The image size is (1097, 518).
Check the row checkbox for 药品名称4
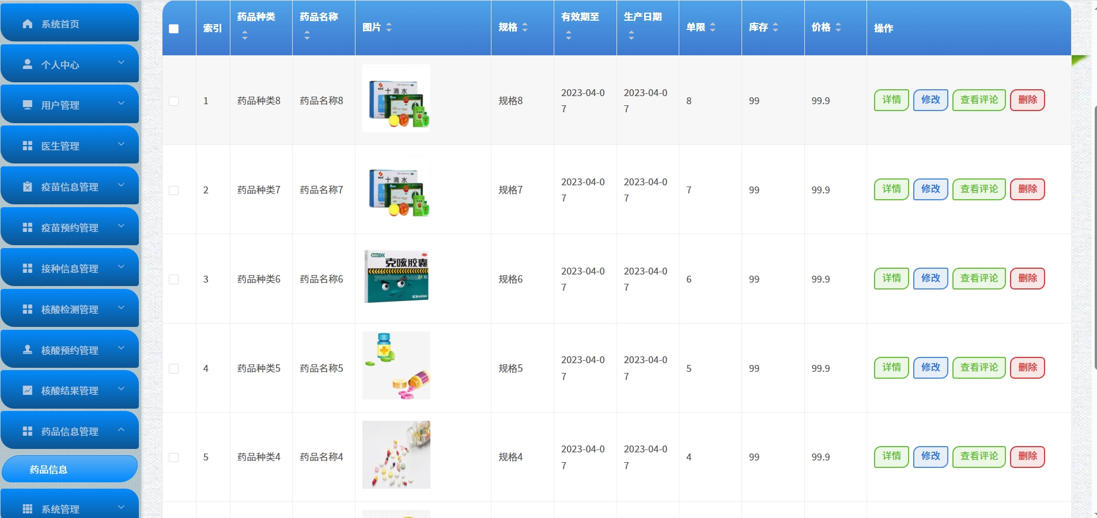tap(174, 458)
